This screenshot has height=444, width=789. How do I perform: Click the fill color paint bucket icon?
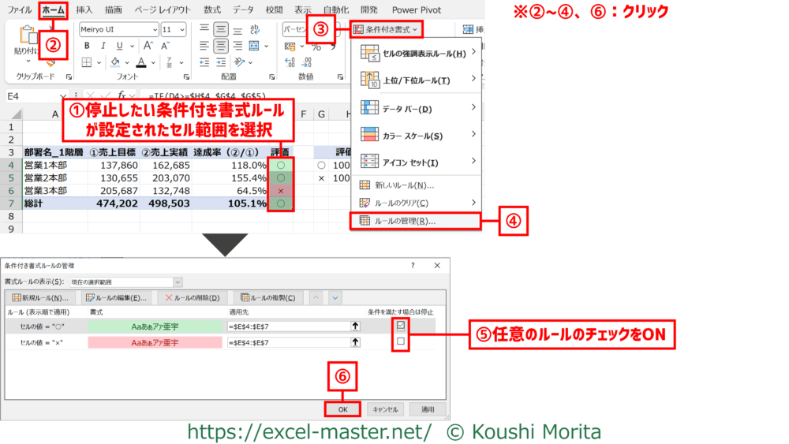(115, 62)
